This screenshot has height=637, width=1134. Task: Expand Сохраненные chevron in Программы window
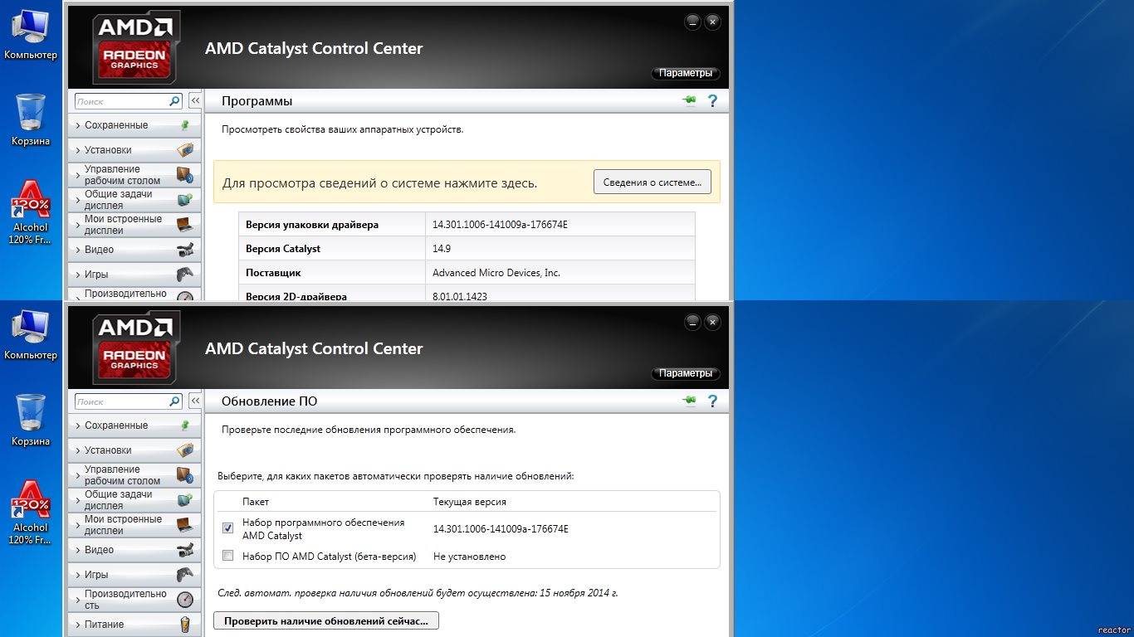78,125
